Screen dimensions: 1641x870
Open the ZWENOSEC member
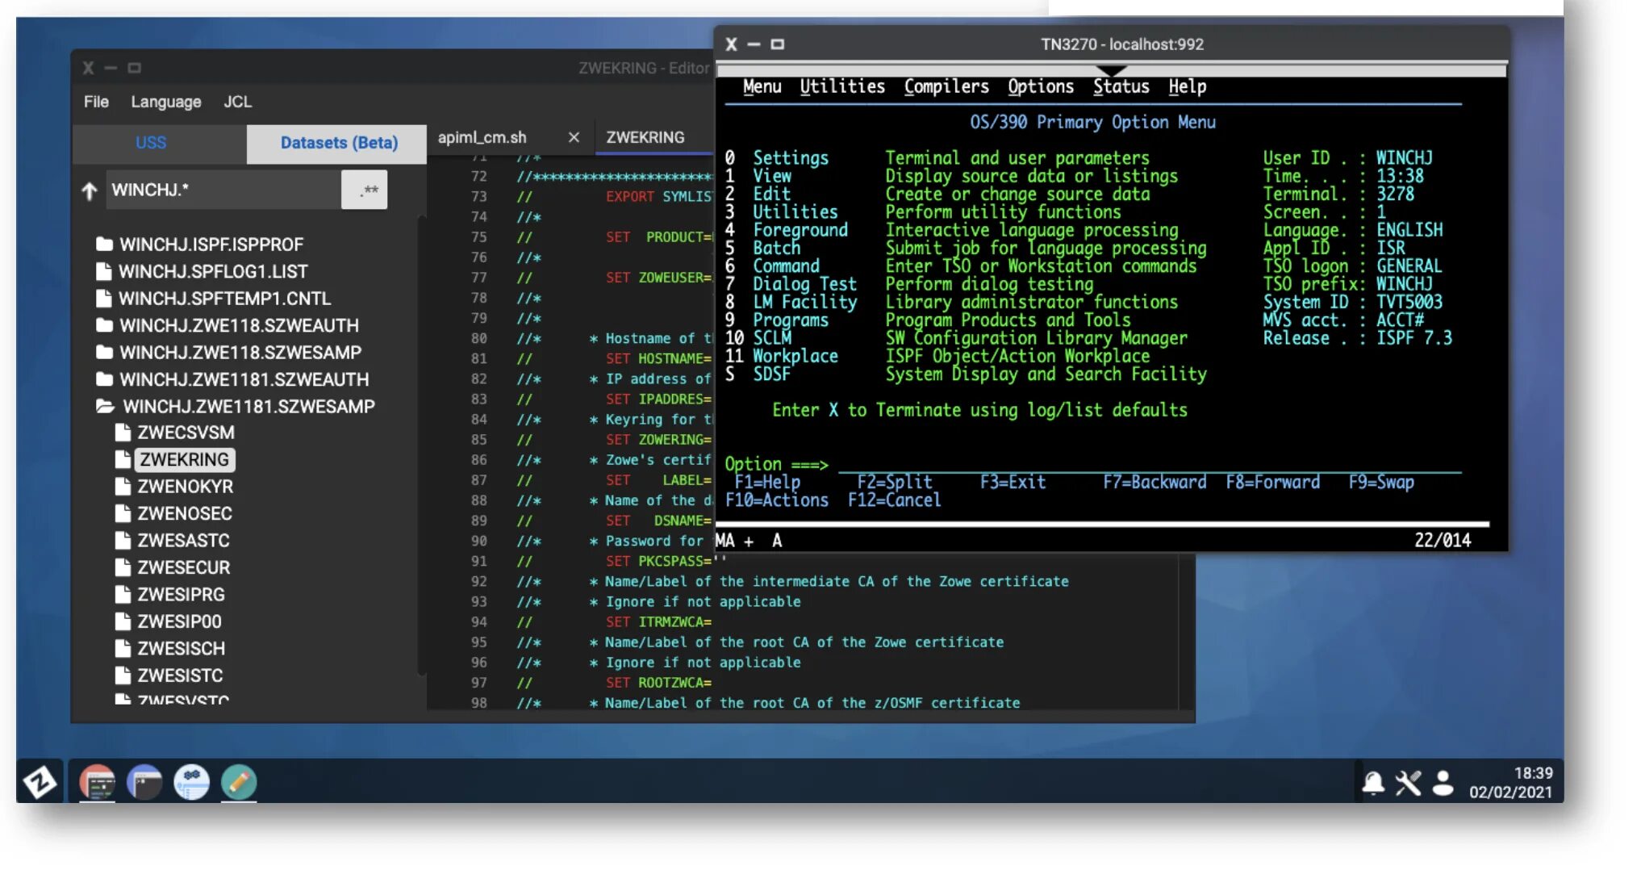pyautogui.click(x=185, y=513)
